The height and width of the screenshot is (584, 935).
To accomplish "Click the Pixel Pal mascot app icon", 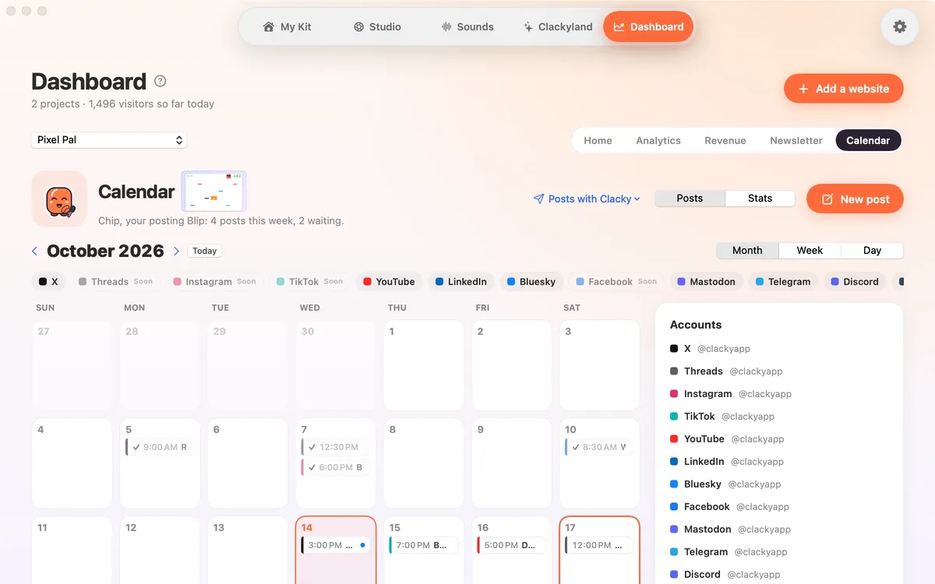I will (x=59, y=199).
